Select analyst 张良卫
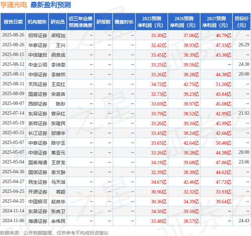The height and width of the screenshot is (236, 251). click(x=58, y=211)
